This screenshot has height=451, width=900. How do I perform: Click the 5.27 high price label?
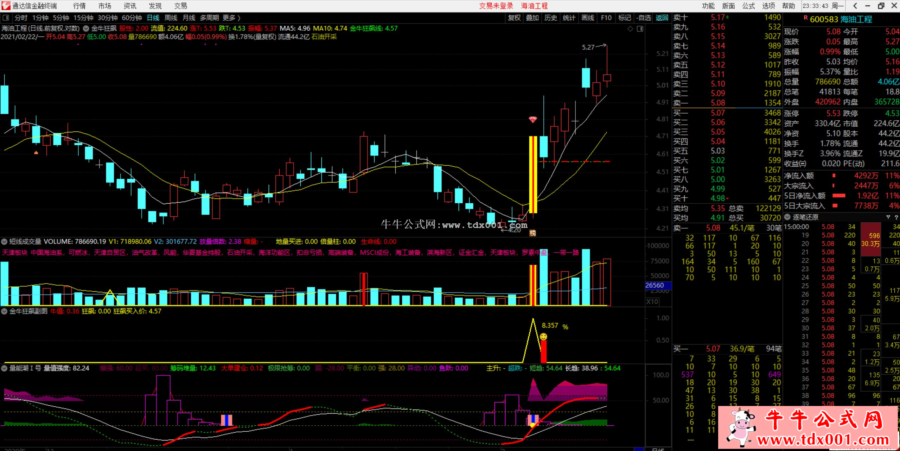(x=588, y=47)
